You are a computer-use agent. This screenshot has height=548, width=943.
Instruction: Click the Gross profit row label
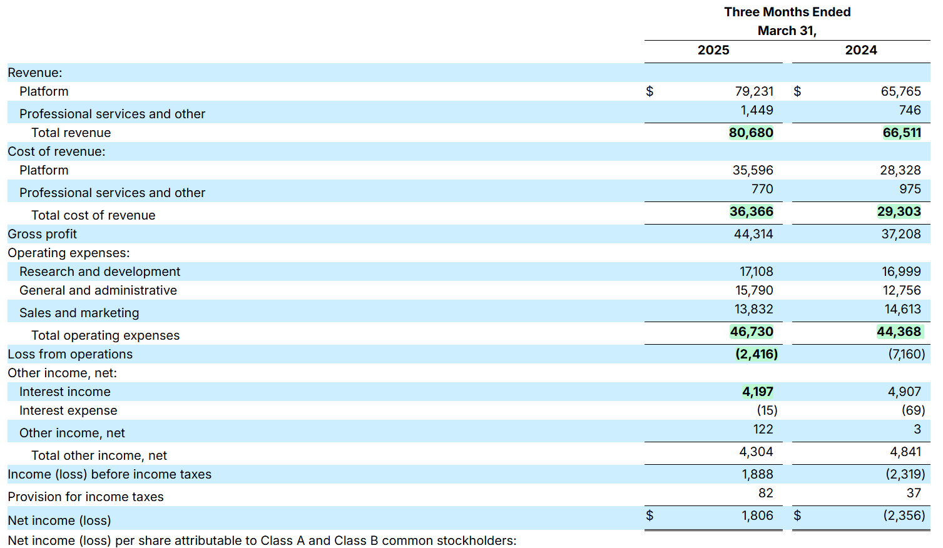point(42,234)
